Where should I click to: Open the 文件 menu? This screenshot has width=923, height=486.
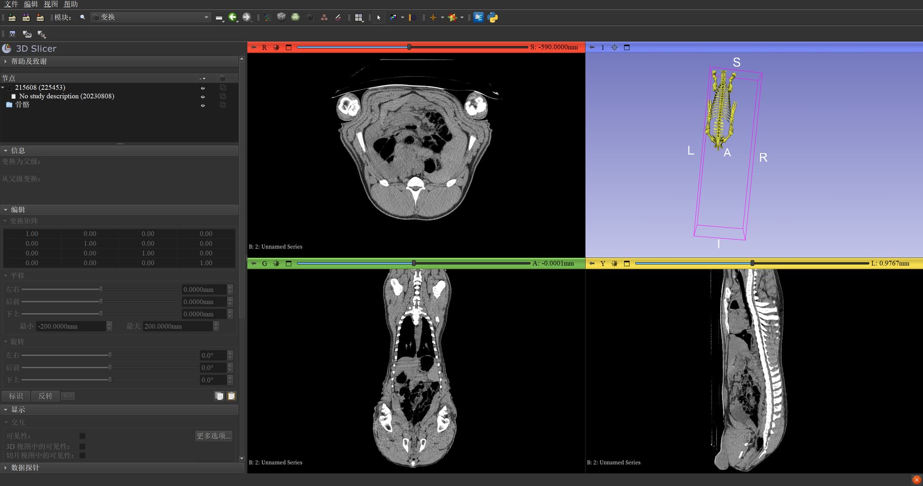pos(11,4)
